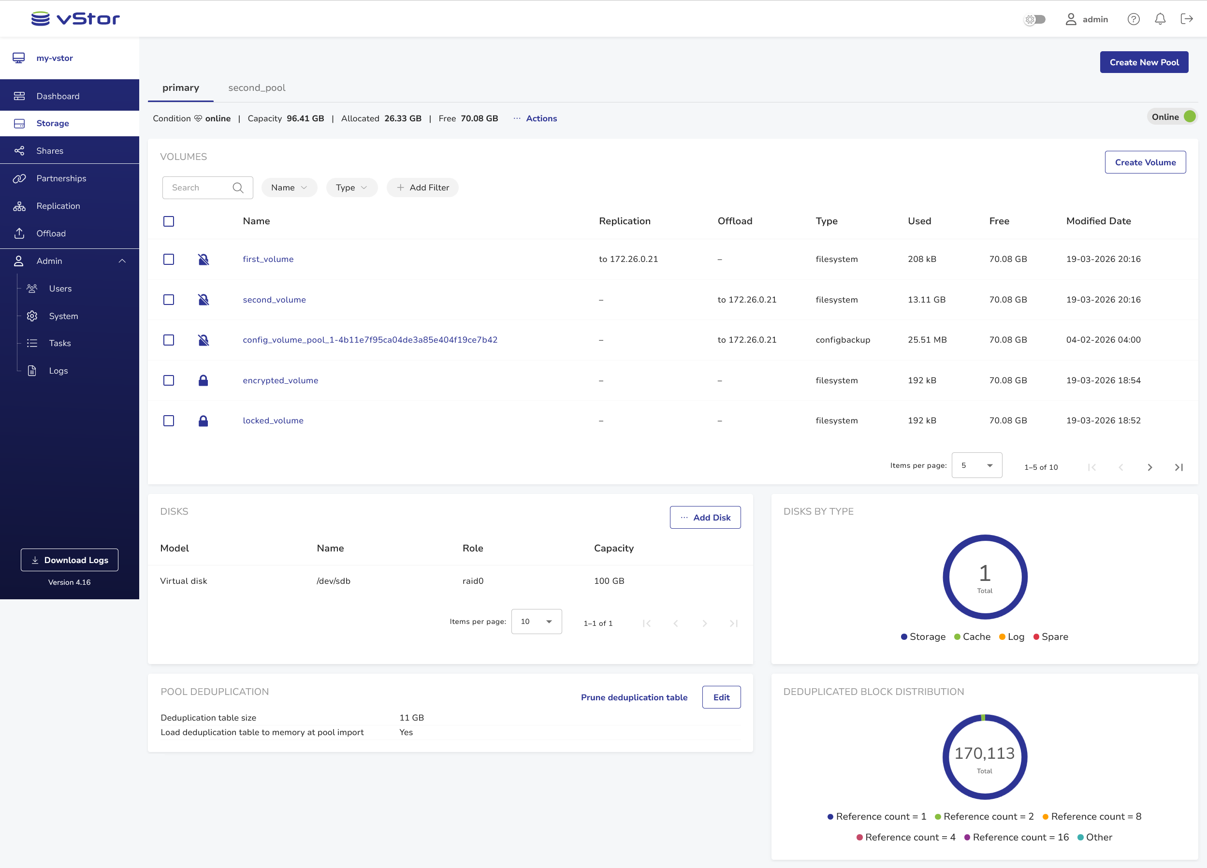This screenshot has width=1207, height=868.
Task: Open the help question mark icon
Action: pos(1133,19)
